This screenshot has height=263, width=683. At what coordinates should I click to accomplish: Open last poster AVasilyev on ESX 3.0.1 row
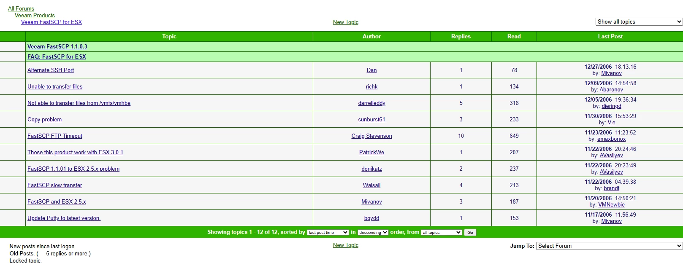611,156
